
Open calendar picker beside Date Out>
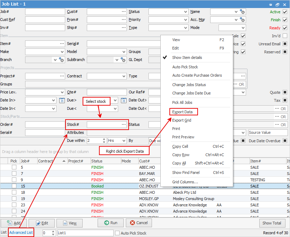(123, 100)
